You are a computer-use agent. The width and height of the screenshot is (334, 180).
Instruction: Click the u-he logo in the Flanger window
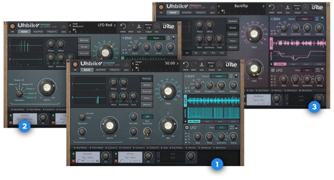pyautogui.click(x=231, y=65)
